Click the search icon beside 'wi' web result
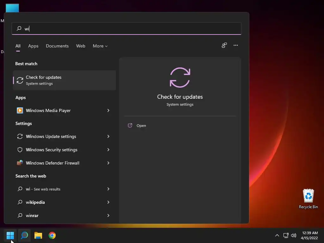 click(x=20, y=189)
